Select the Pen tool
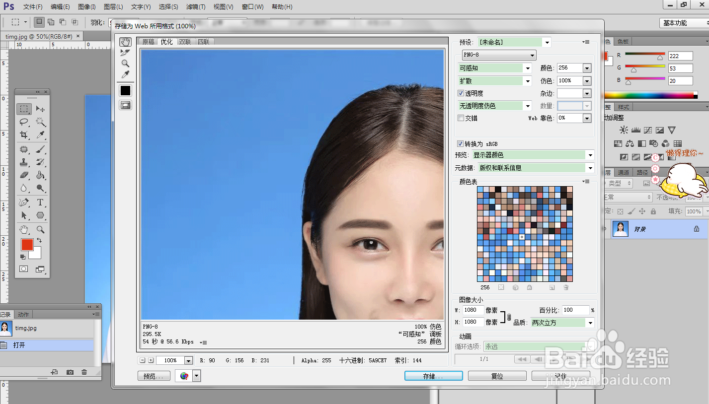Screen dimensions: 709x404 point(23,202)
